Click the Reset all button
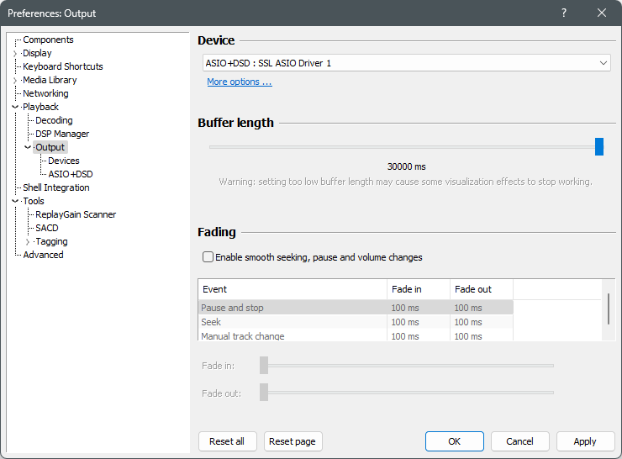The image size is (622, 459). pos(227,441)
